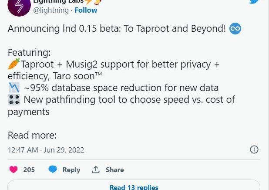
Task: Click the blue infinity emoji
Action: [235, 29]
